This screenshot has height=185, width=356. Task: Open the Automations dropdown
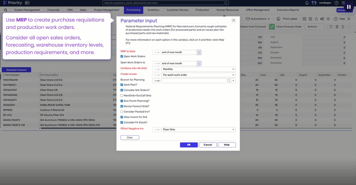[258, 19]
